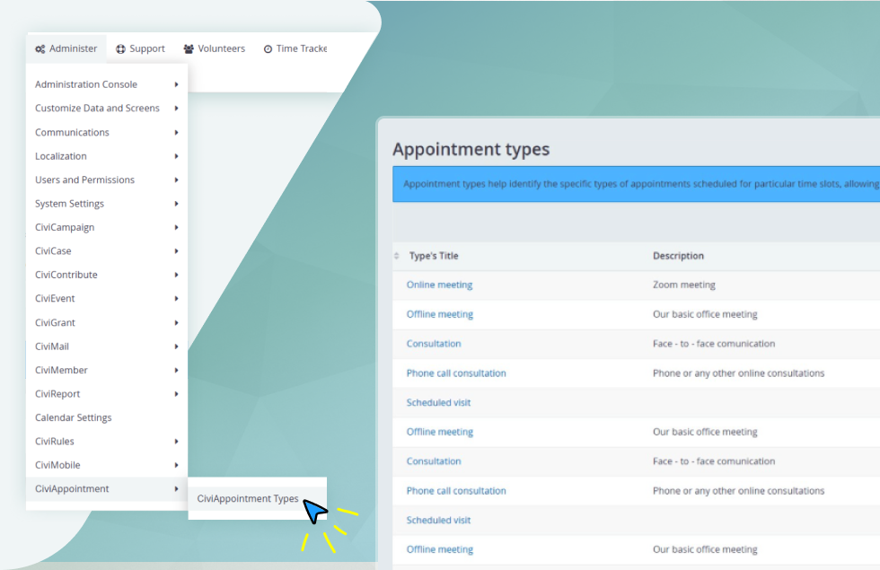
Task: Expand Users and Permissions arrow
Action: coord(176,180)
